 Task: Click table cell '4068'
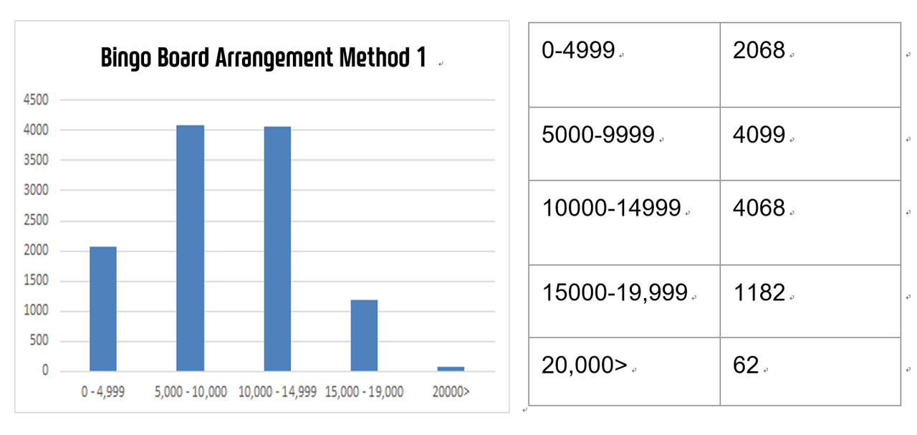tap(810, 223)
